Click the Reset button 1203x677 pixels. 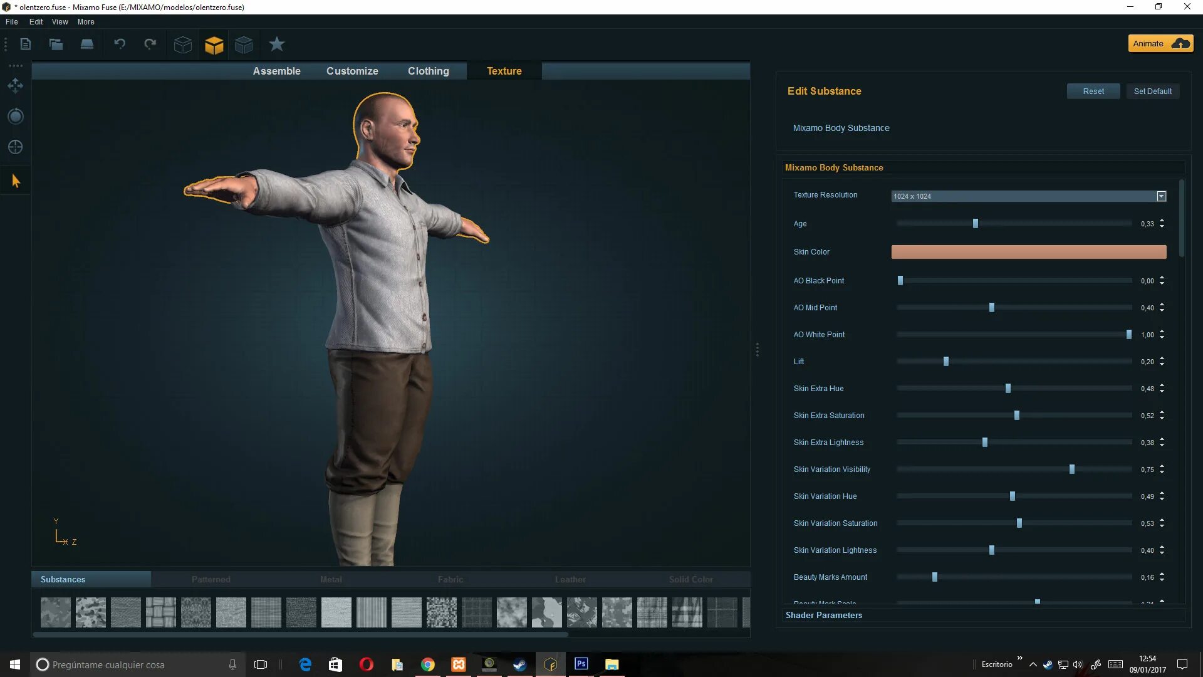coord(1093,92)
